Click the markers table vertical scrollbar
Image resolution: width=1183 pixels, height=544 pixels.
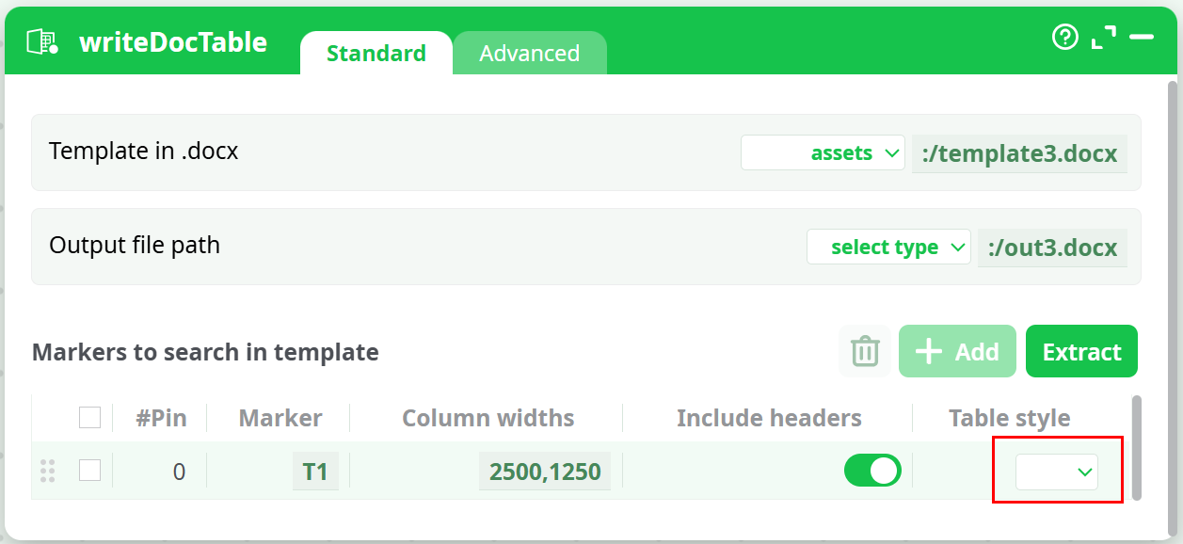(1136, 447)
